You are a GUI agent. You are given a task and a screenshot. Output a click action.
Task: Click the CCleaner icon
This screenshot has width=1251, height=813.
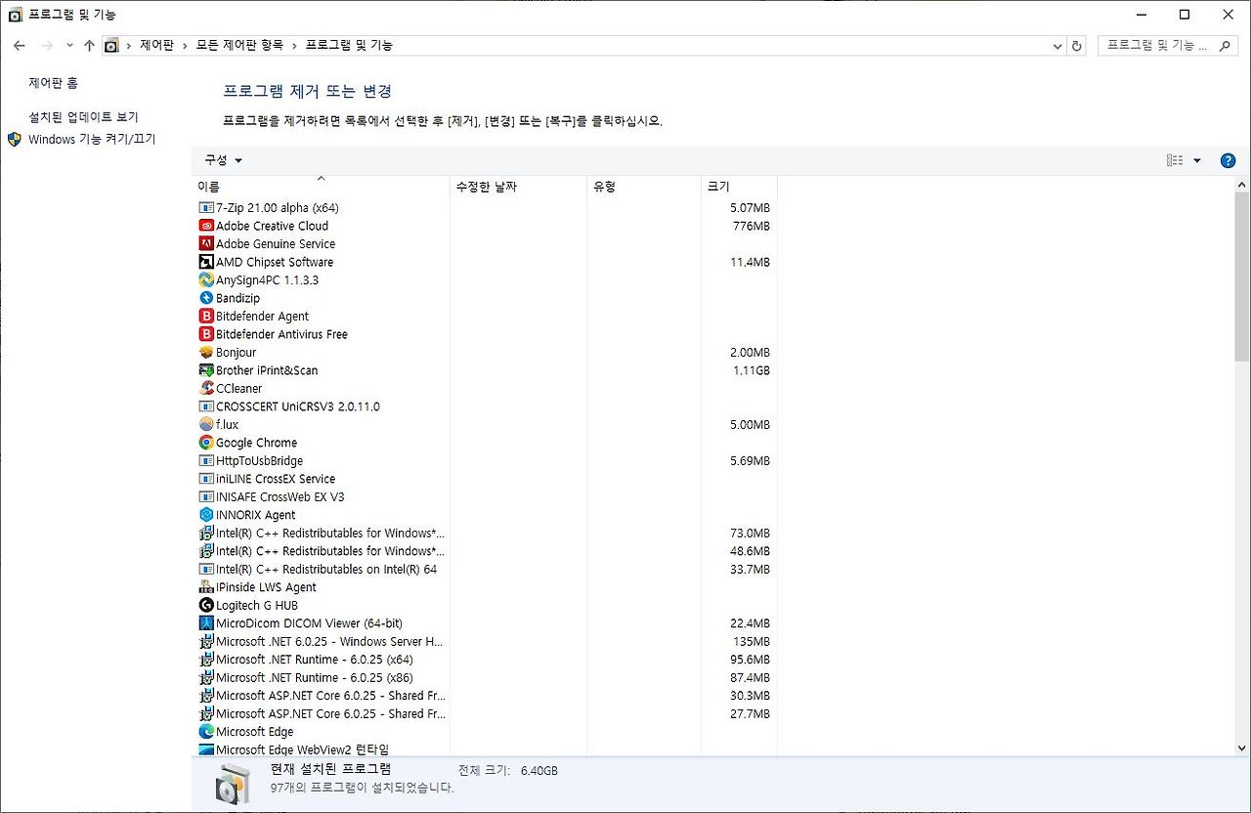tap(206, 389)
